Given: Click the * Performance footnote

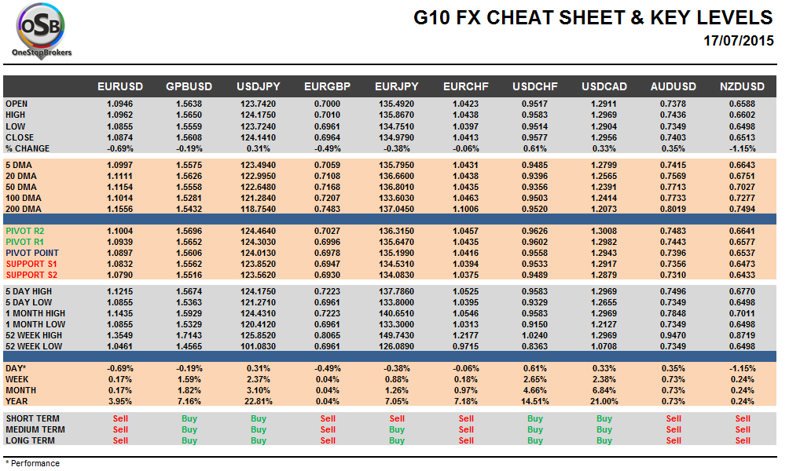Looking at the screenshot, I should (32, 463).
